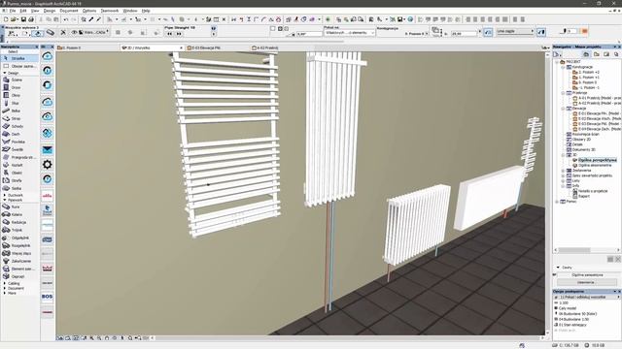Select the Drzwi door tool
The width and height of the screenshot is (622, 349).
19,87
